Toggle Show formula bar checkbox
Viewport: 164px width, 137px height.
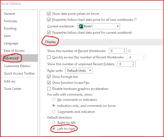click(x=49, y=77)
